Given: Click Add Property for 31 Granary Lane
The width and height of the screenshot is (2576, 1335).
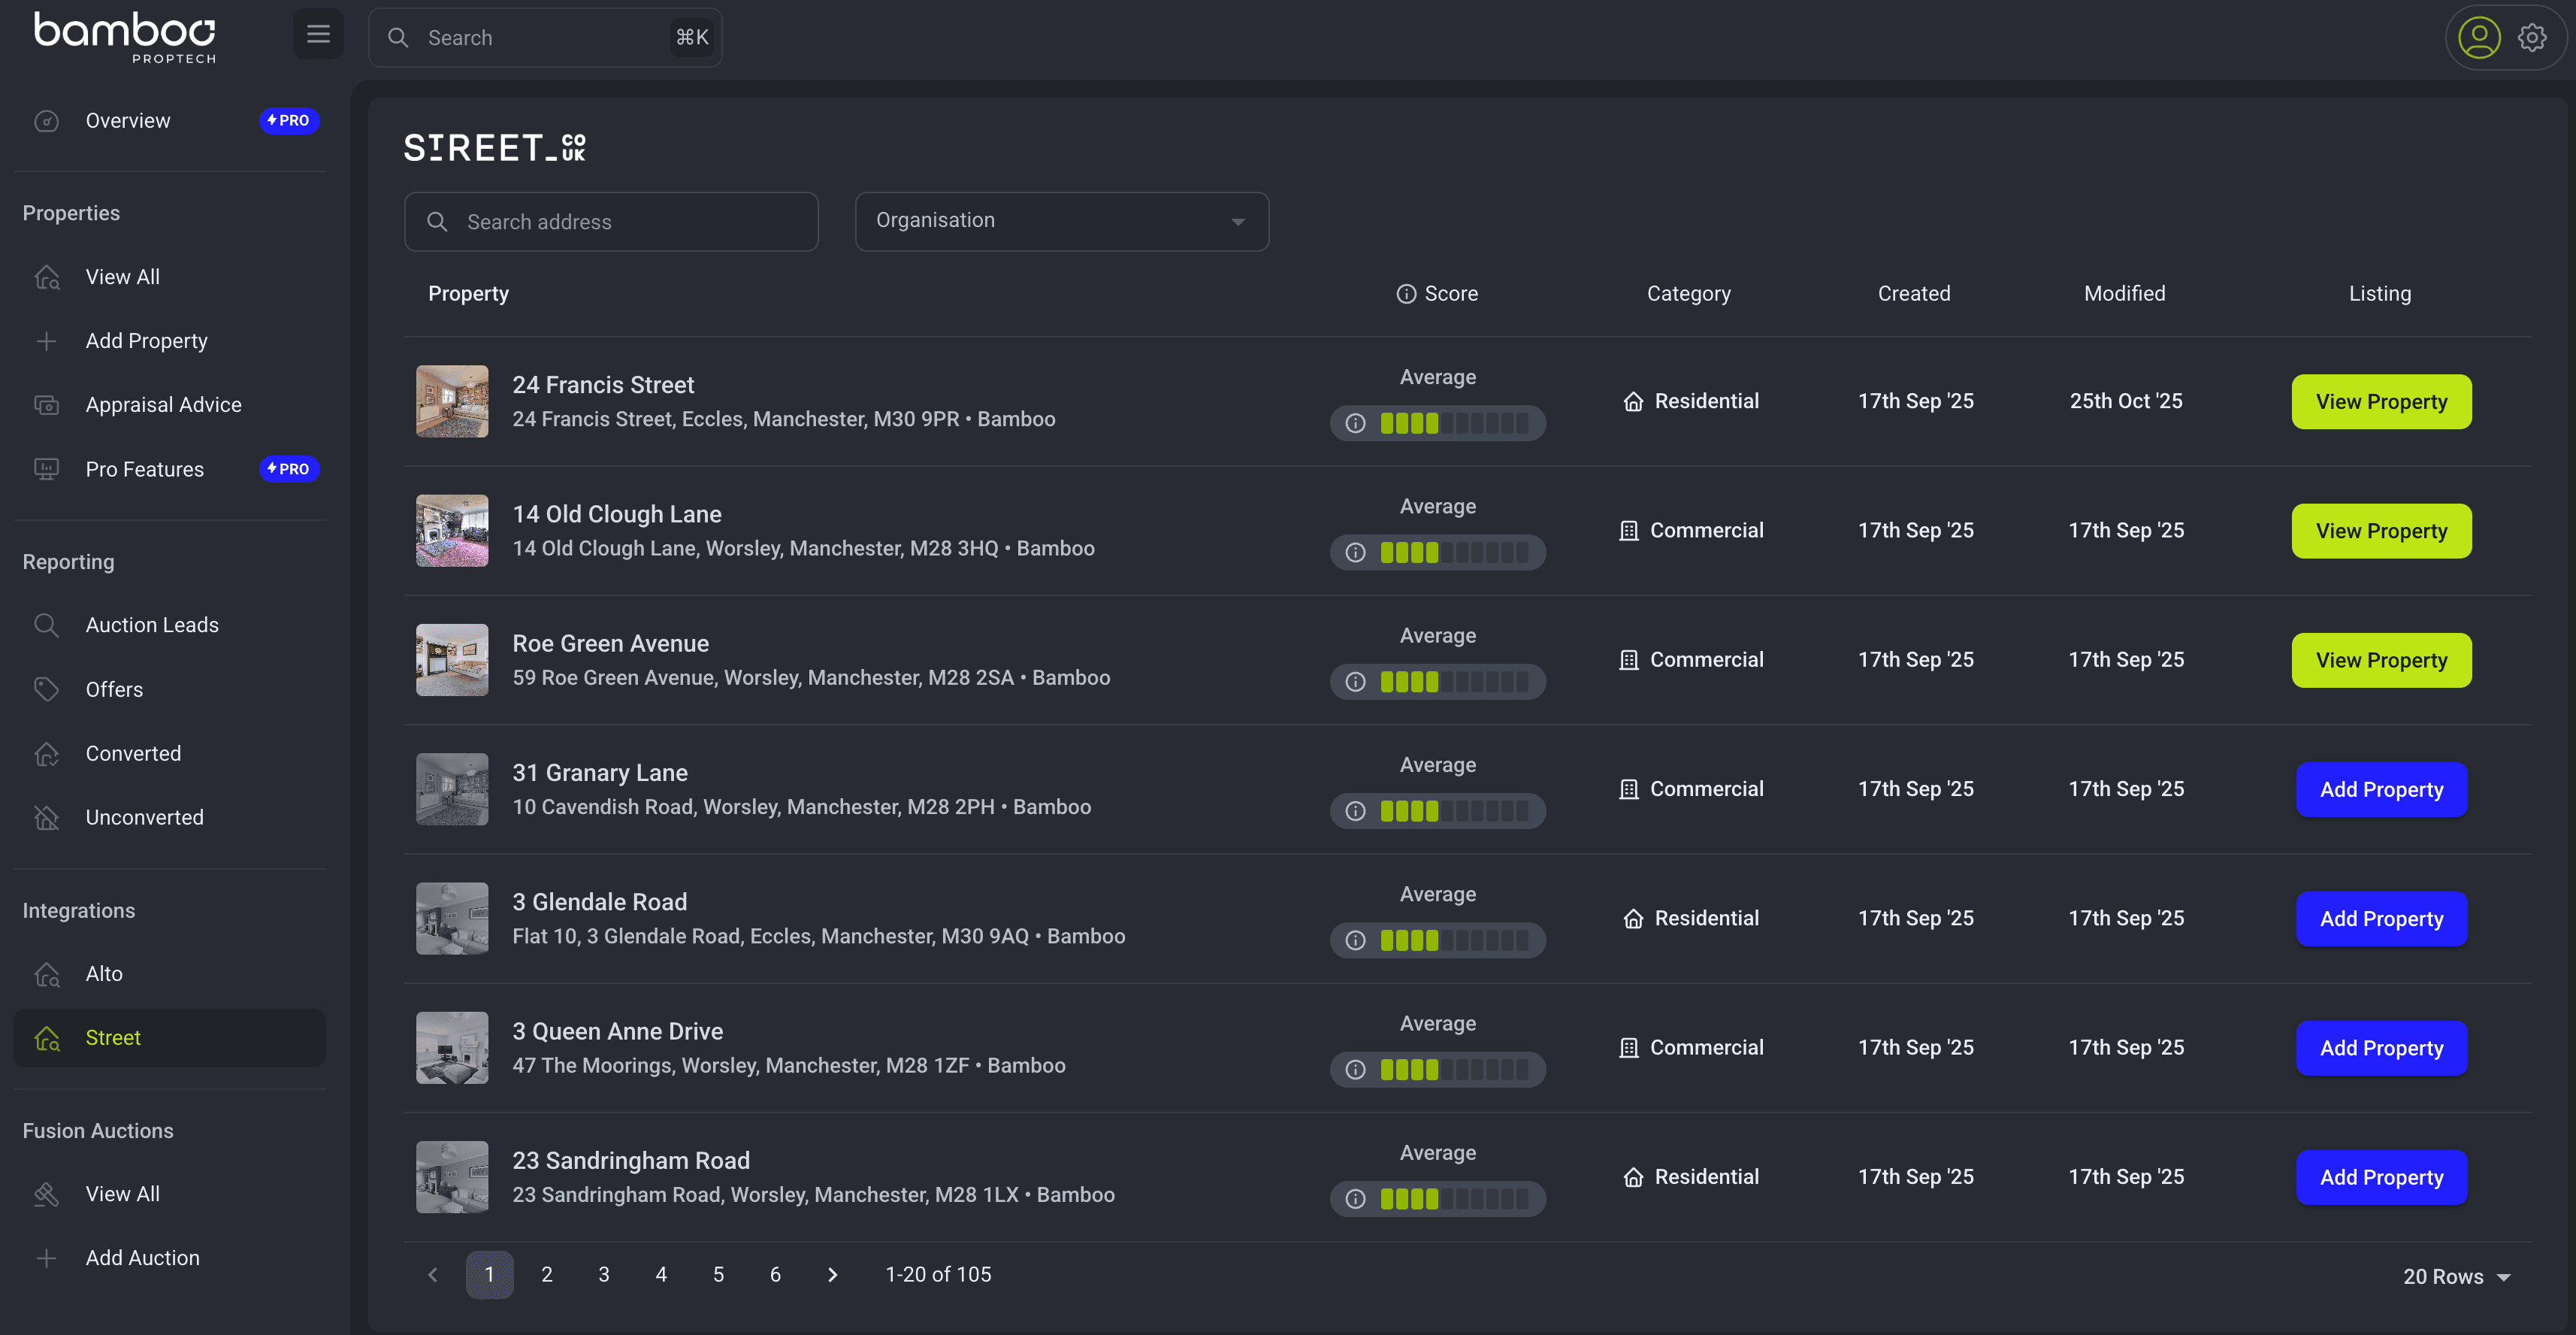Looking at the screenshot, I should coord(2381,789).
